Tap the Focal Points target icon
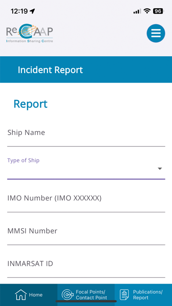The image size is (172, 306). 68,295
